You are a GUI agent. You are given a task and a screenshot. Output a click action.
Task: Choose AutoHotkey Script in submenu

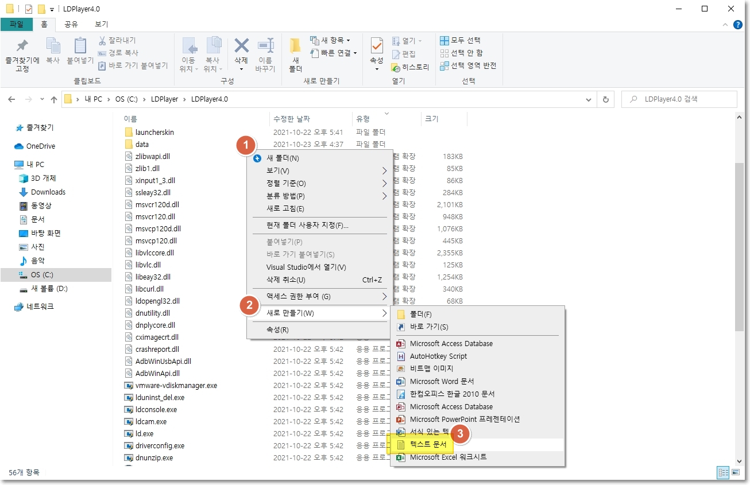tap(477, 356)
